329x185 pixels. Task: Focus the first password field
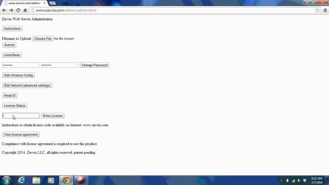click(x=21, y=65)
